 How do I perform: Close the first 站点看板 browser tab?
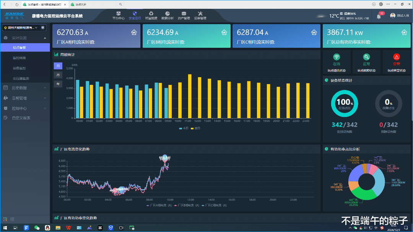pyautogui.click(x=65, y=5)
